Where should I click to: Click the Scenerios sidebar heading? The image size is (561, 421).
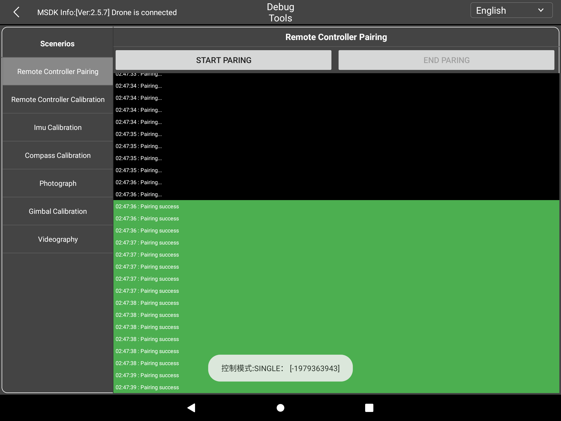click(x=57, y=44)
